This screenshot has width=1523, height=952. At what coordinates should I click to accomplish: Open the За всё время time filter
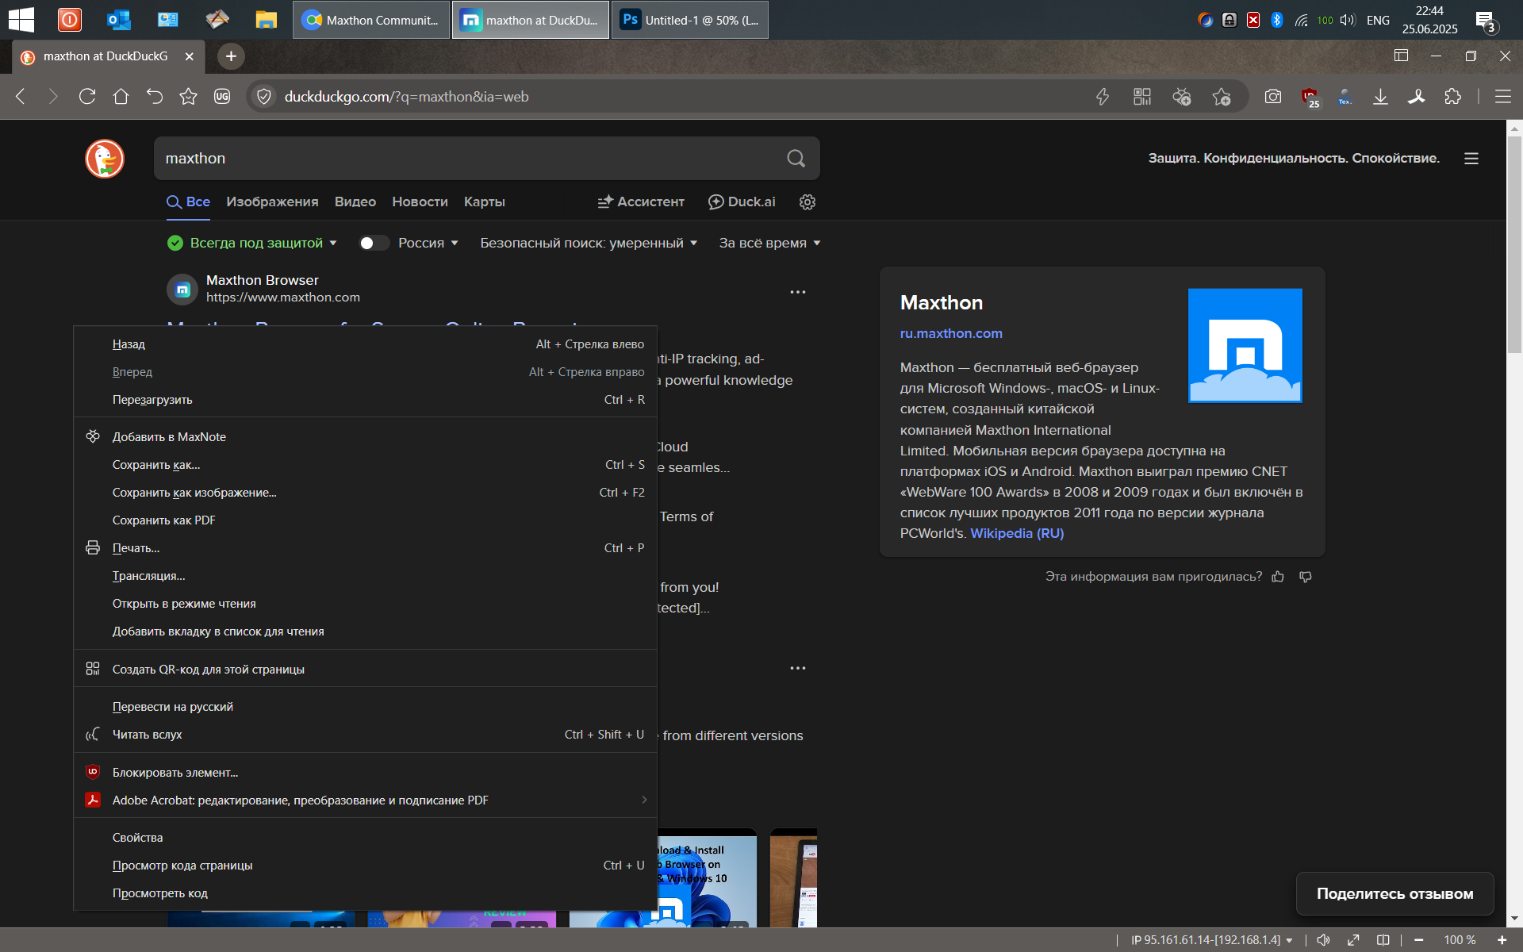(x=769, y=243)
